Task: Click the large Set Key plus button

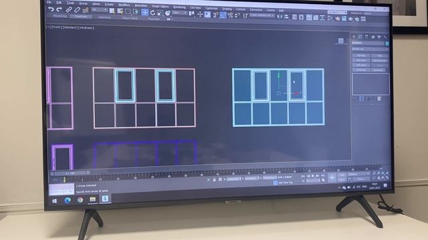Action: point(332,177)
